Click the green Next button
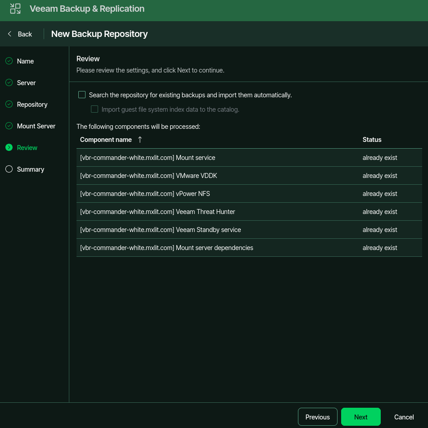The height and width of the screenshot is (428, 428). coord(360,417)
